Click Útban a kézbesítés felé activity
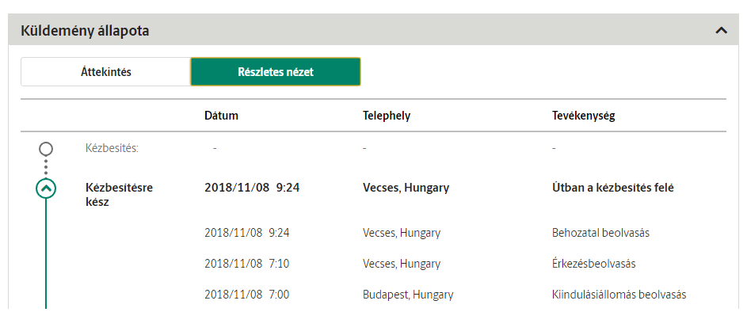Screen dimensions: 747x312 tap(613, 188)
